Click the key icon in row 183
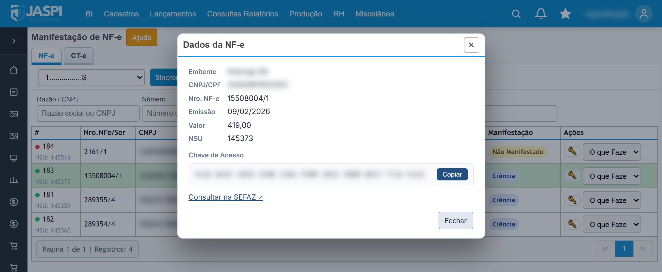Screen dimensions: 662x272 pos(572,175)
